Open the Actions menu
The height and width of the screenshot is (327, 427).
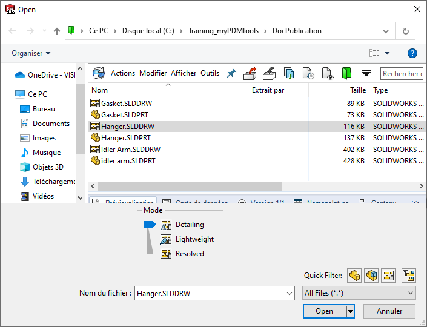point(122,73)
